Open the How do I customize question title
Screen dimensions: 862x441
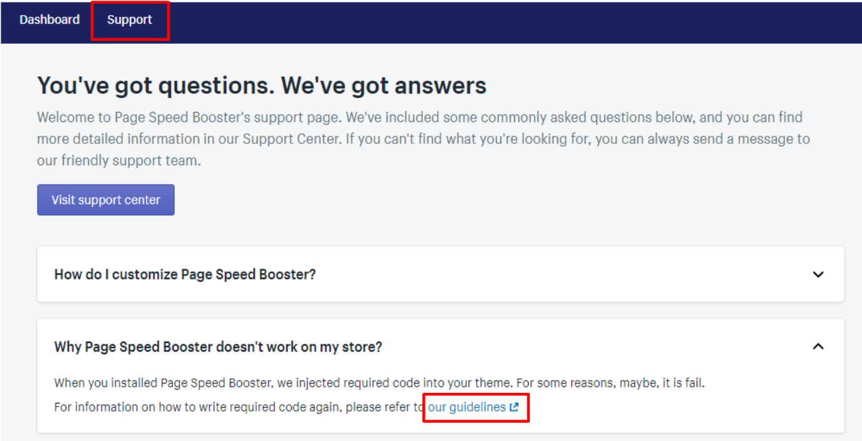pos(185,274)
